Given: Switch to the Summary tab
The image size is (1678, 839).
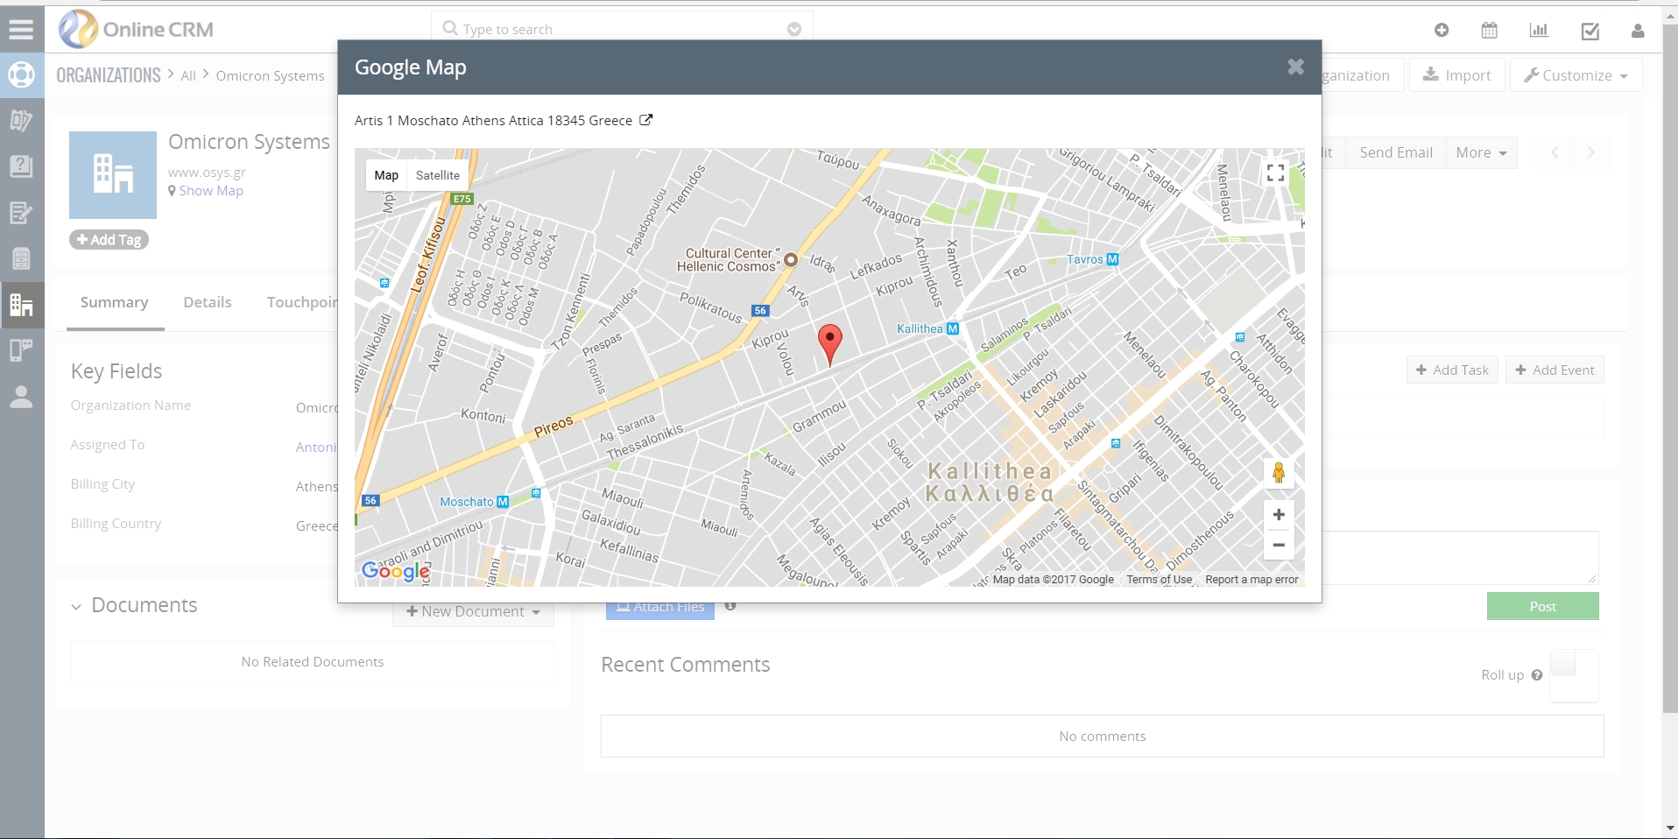Looking at the screenshot, I should 115,302.
